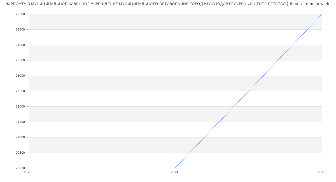This screenshot has height=182, width=336.
Task: Select the 21500 y-axis tick label
Action: coord(20,122)
